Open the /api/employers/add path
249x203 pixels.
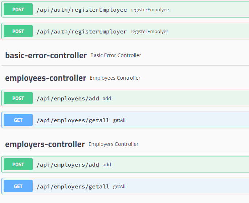tap(68, 165)
